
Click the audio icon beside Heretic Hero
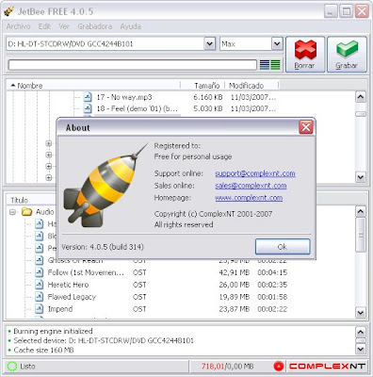click(x=39, y=285)
